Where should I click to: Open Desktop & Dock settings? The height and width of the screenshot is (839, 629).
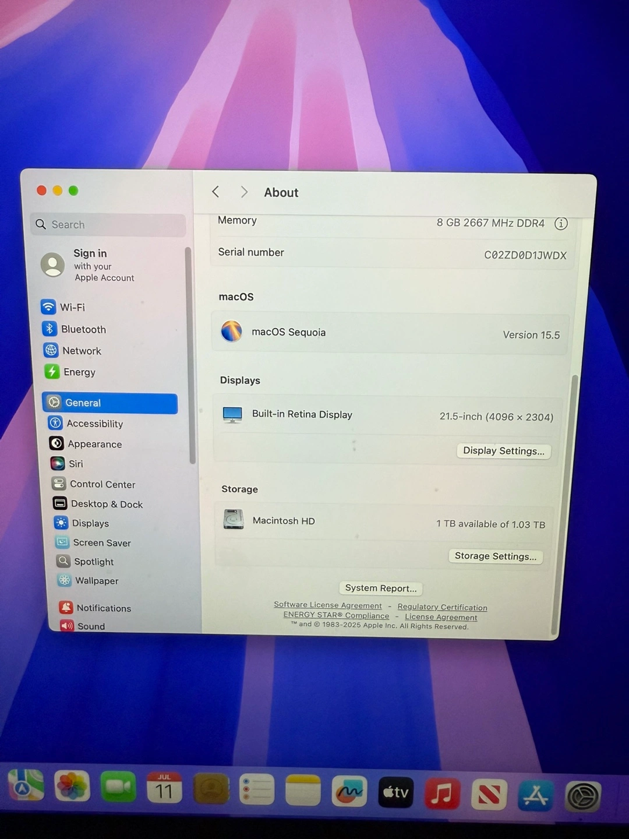(x=98, y=504)
